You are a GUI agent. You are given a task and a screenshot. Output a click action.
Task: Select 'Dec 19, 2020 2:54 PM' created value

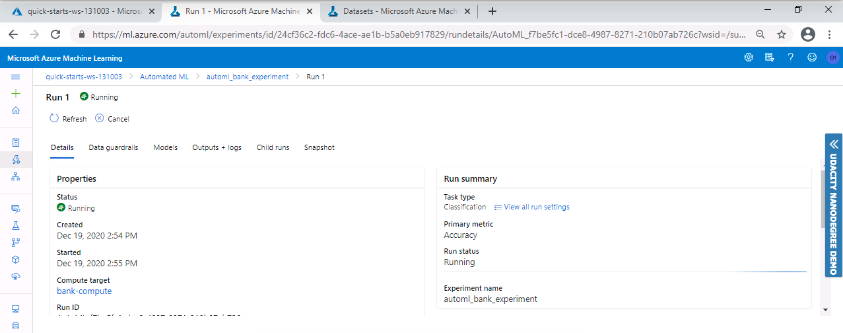tap(97, 236)
